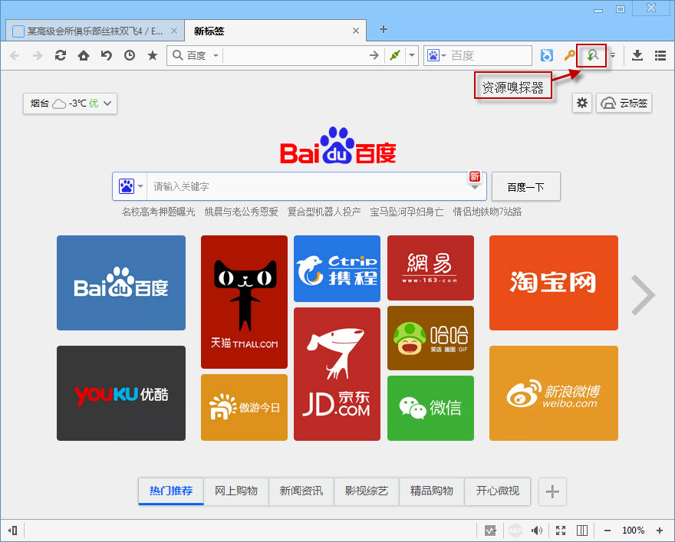
Task: Open the favorites star
Action: point(153,55)
